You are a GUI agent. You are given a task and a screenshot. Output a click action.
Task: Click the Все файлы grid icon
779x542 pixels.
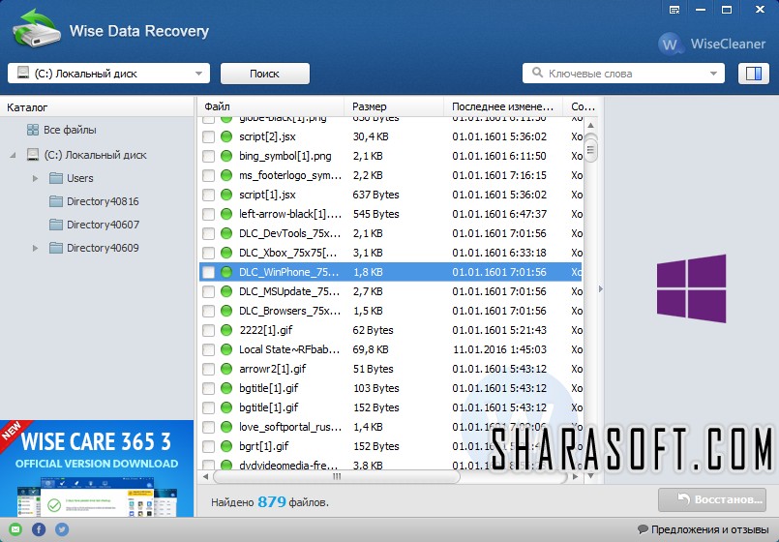point(33,130)
